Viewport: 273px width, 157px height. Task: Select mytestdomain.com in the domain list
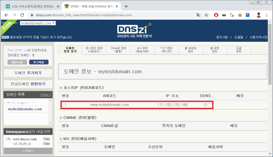[25, 109]
